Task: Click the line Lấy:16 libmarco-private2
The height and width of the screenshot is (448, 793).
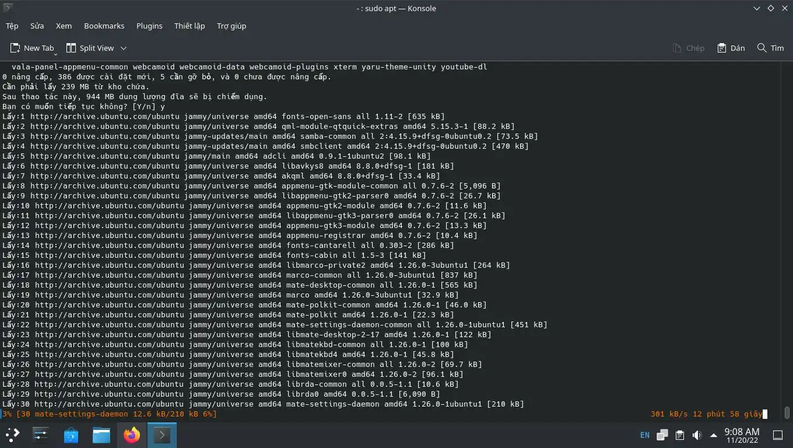Action: (x=256, y=265)
